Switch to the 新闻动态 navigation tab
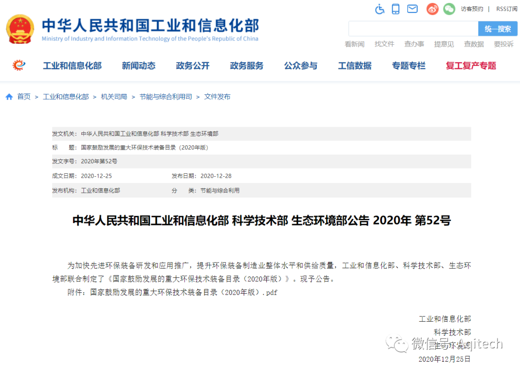This screenshot has height=368, width=520. tap(138, 66)
